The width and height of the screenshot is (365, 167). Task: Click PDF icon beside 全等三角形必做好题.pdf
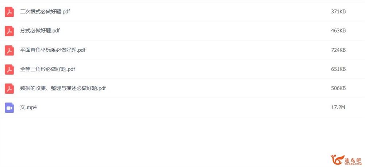click(x=9, y=69)
